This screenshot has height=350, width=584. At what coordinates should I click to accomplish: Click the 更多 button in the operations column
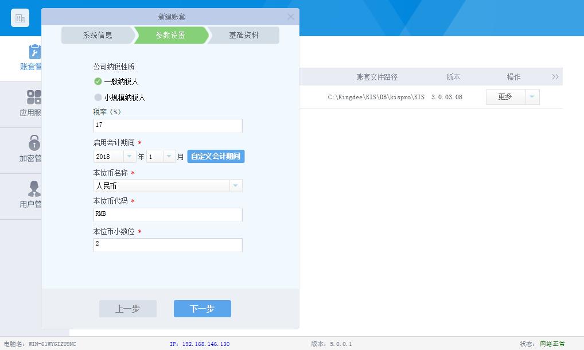(504, 96)
